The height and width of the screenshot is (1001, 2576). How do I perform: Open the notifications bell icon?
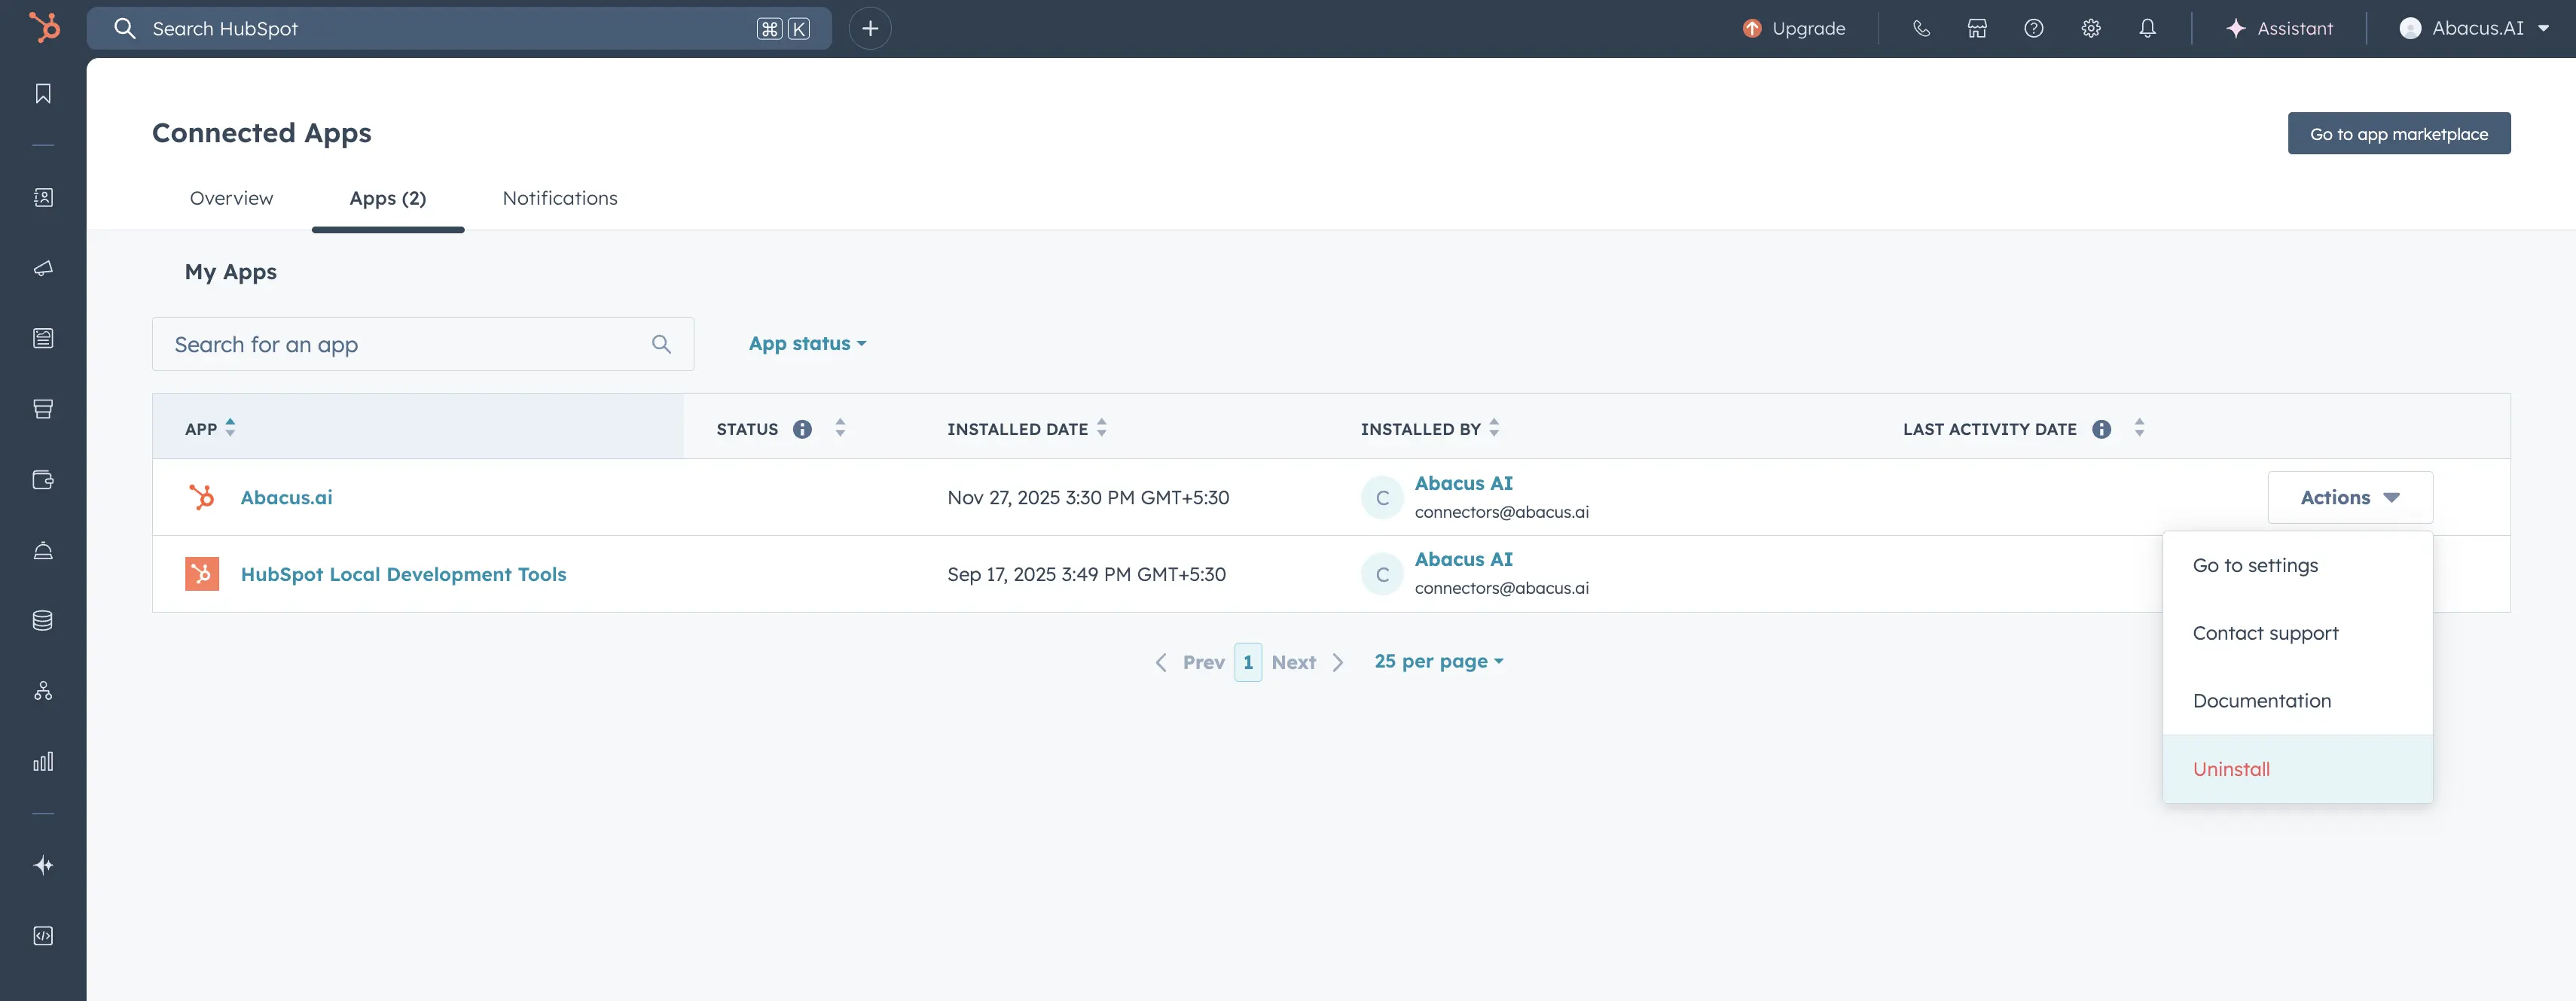point(2147,28)
